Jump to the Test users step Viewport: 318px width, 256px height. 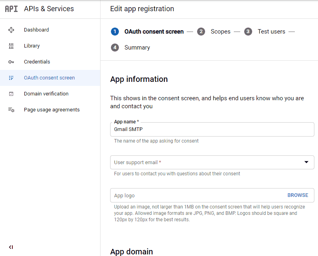click(x=271, y=32)
